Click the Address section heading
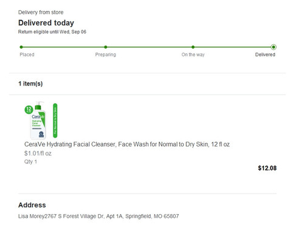The image size is (304, 245). click(32, 205)
